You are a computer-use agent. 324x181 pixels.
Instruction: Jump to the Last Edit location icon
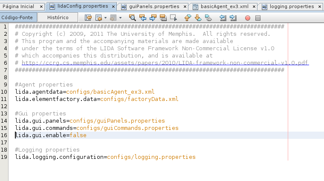89,17
